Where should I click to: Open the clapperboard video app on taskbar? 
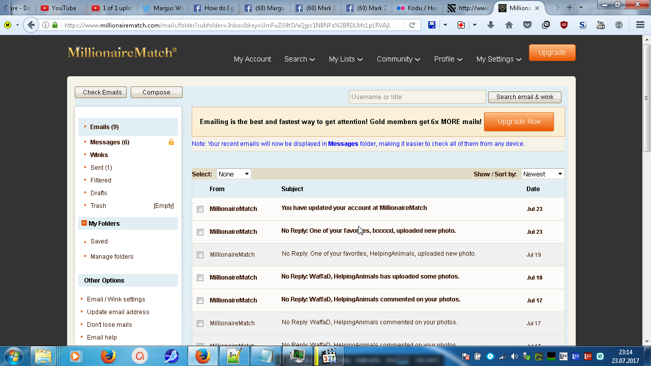(x=329, y=356)
